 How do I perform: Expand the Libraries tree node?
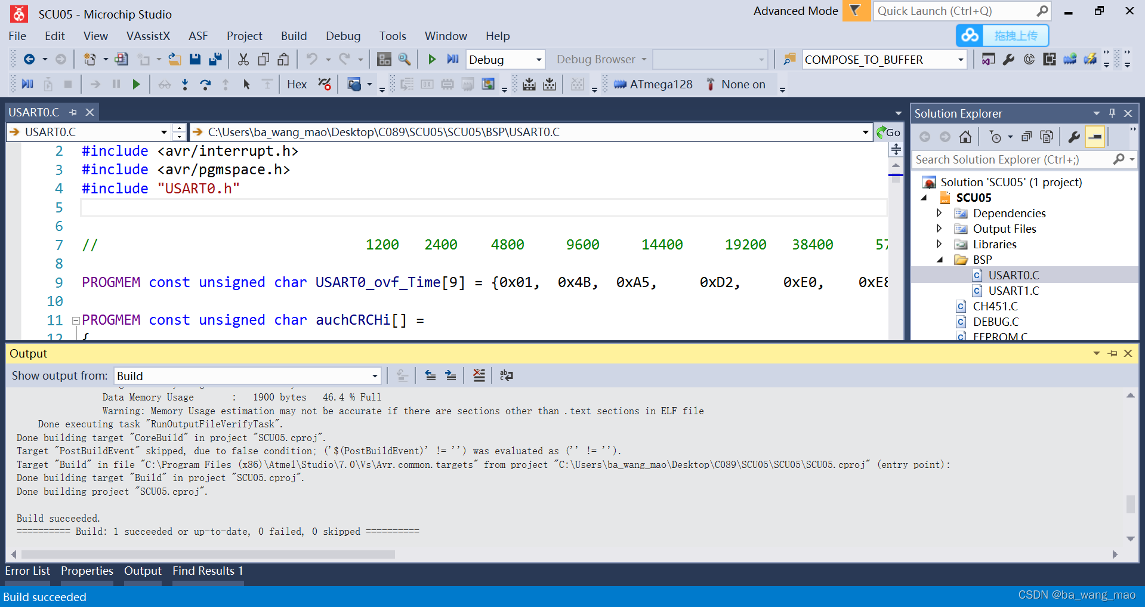(939, 244)
